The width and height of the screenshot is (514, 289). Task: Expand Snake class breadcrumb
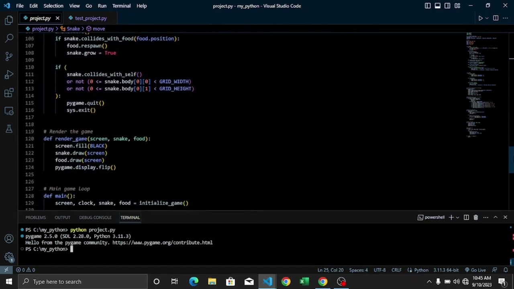pos(70,28)
